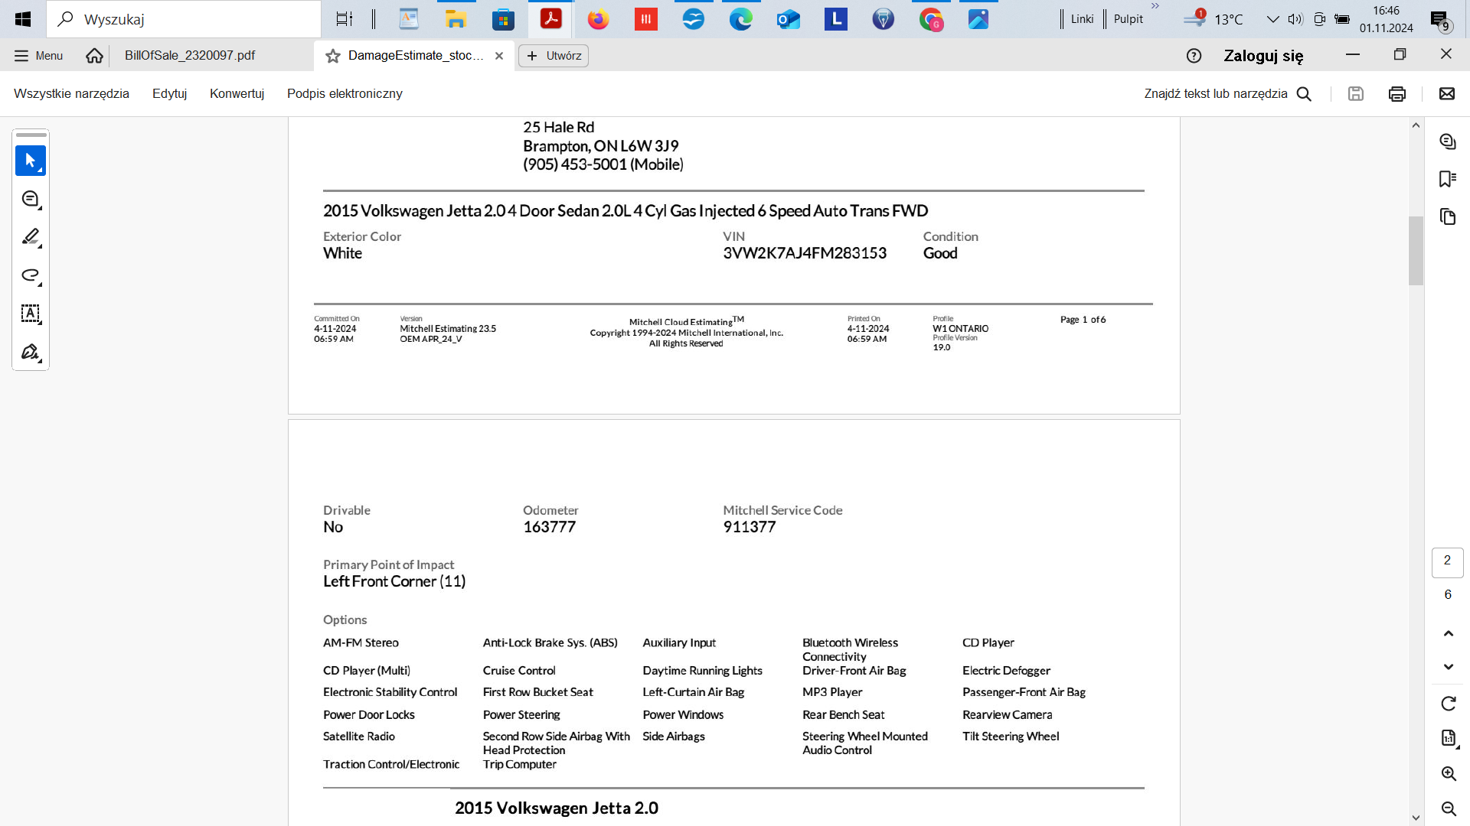Go to previous page arrow
This screenshot has height=826, width=1470.
coord(1448,633)
